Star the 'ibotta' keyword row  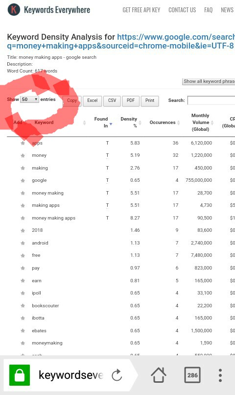(x=23, y=318)
